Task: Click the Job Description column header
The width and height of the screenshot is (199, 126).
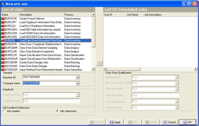Action: click(x=171, y=15)
